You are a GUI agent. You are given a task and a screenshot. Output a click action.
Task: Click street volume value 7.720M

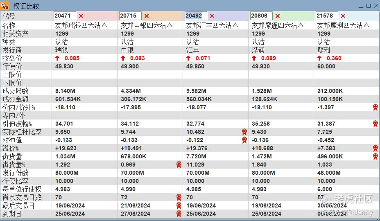click(x=196, y=156)
